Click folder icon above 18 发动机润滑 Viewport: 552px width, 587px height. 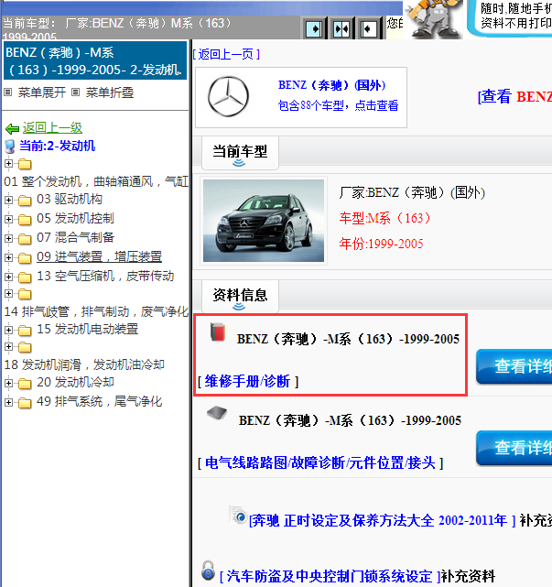[25, 347]
